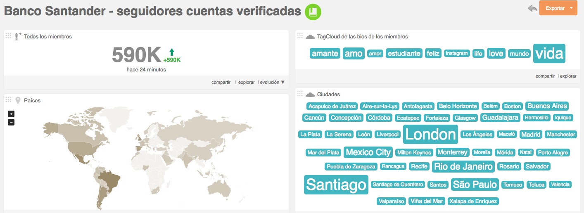Click the members person icon
This screenshot has height=213, width=584.
[17, 36]
